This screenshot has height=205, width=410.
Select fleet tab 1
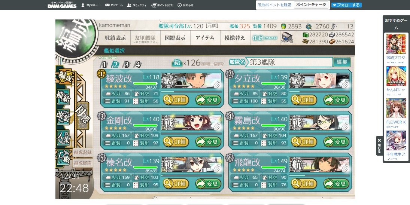tap(104, 64)
